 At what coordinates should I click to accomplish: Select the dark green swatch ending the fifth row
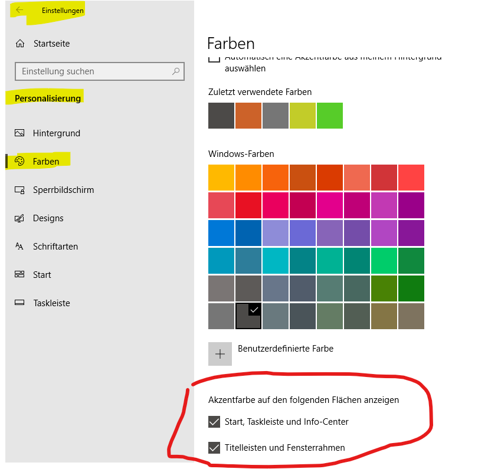(411, 288)
